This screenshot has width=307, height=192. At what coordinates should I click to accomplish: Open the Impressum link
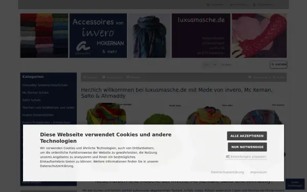click(258, 172)
